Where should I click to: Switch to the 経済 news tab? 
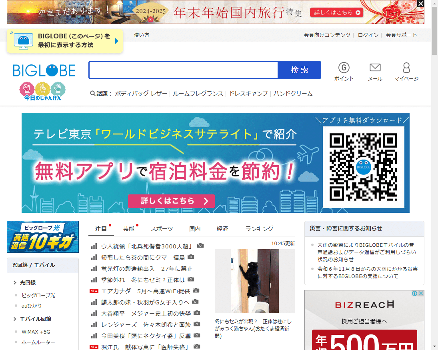pos(222,229)
